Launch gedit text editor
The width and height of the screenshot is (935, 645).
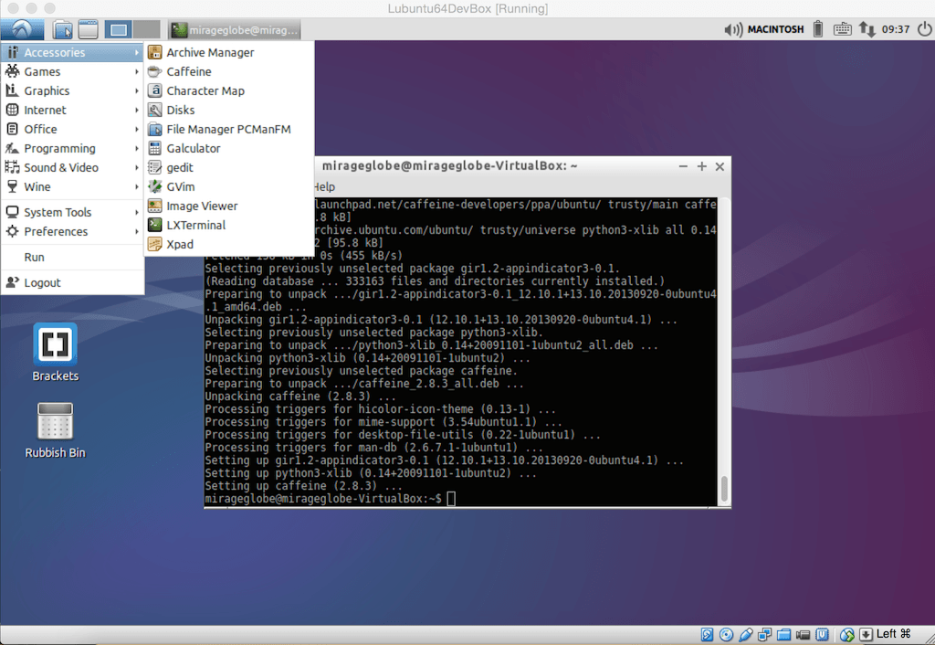229,168
